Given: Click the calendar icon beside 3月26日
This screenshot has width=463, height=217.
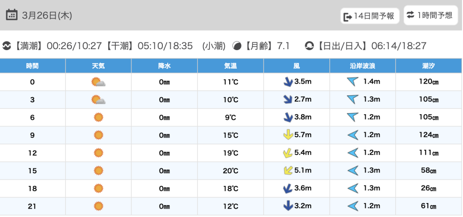Looking at the screenshot, I should pyautogui.click(x=12, y=15).
